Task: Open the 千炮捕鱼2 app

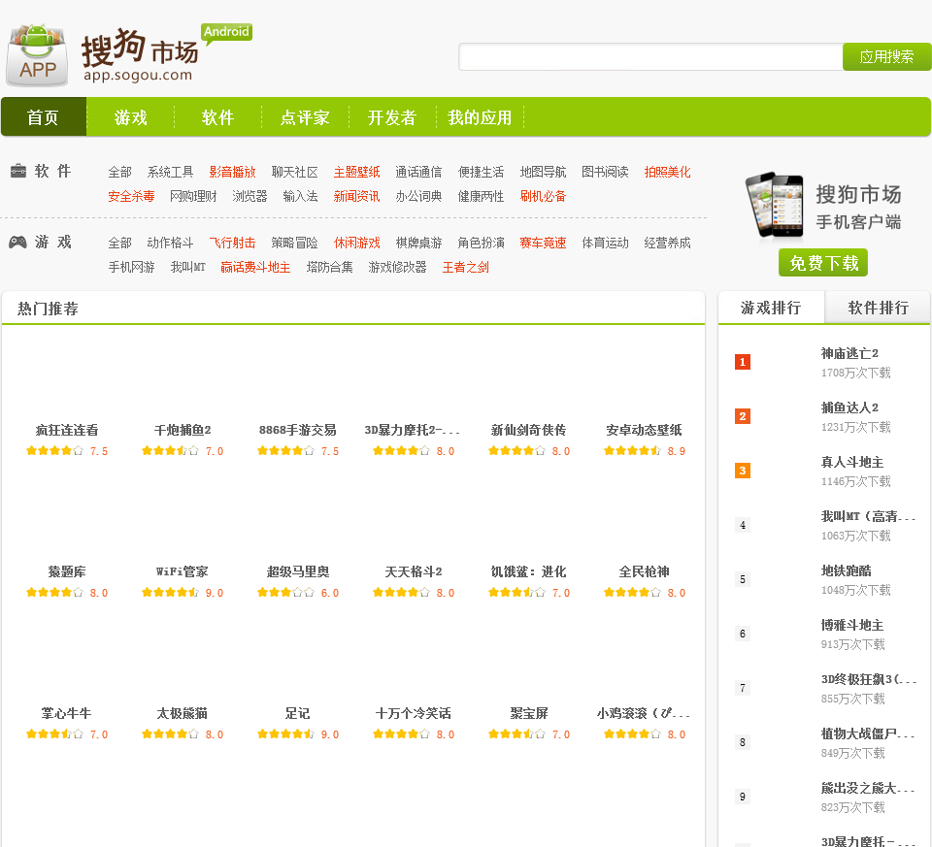Action: tap(183, 430)
